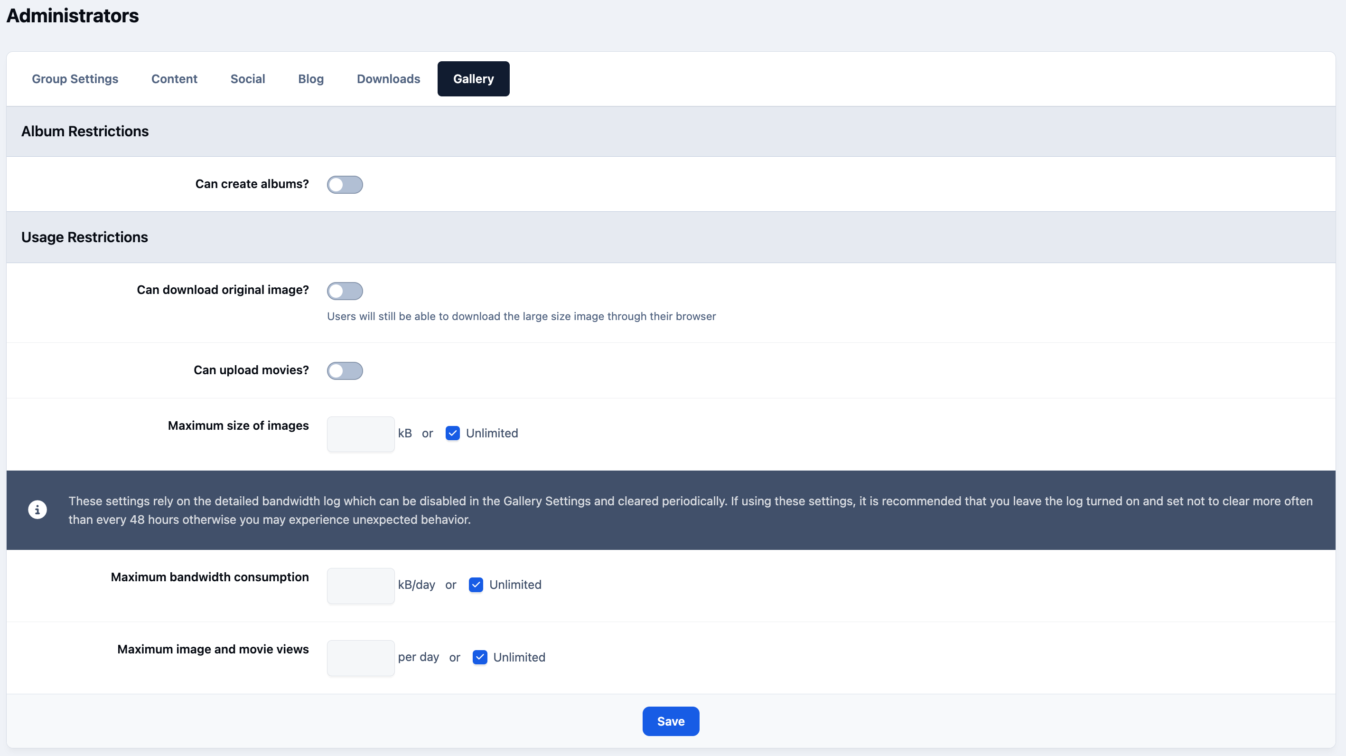Open the Group Settings tab
The image size is (1346, 756).
click(75, 79)
